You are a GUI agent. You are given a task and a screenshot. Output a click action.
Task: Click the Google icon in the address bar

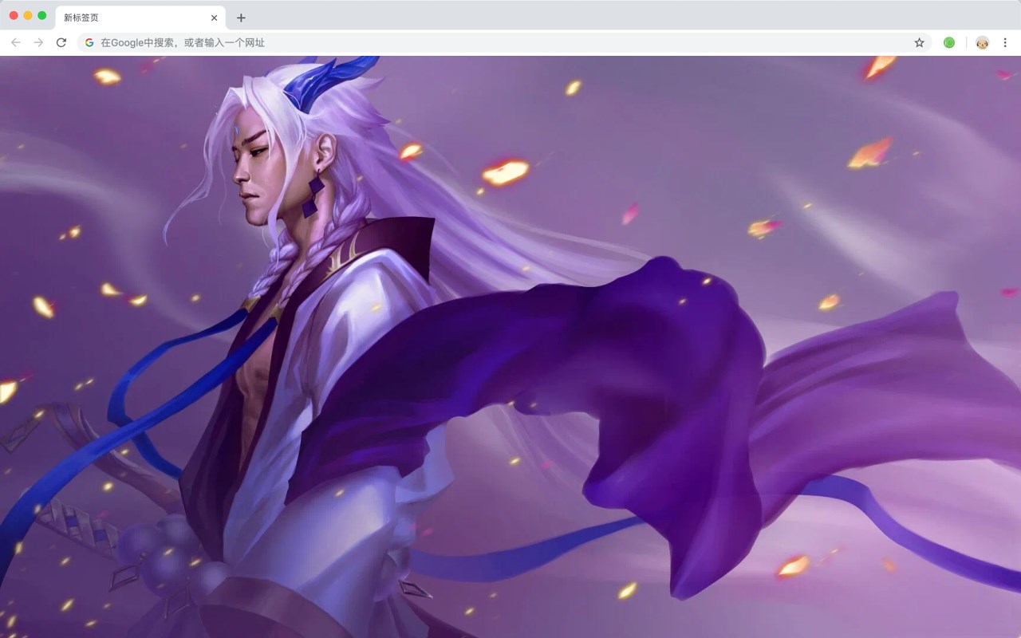pyautogui.click(x=89, y=42)
